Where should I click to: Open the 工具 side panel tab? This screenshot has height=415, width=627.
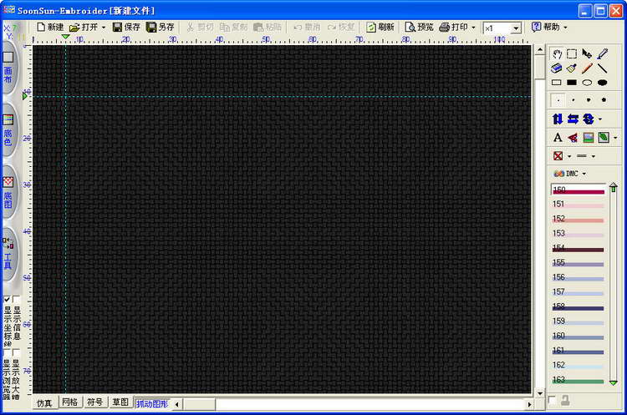click(8, 255)
